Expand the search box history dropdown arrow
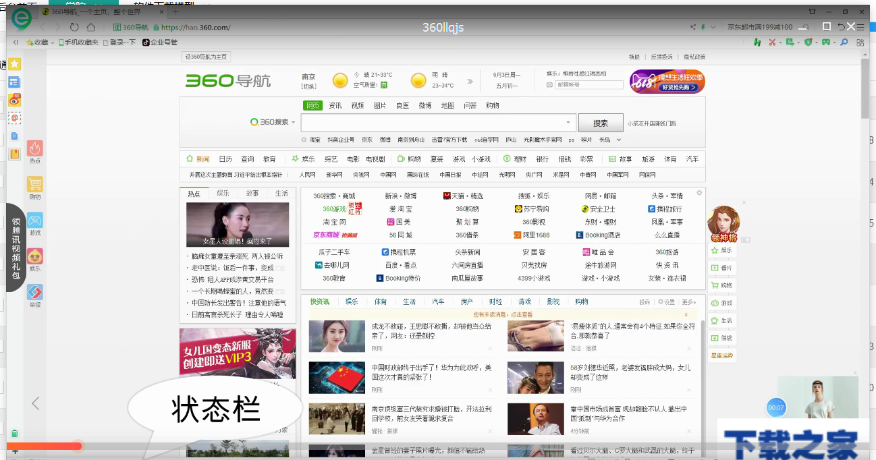This screenshot has height=460, width=876. click(569, 123)
